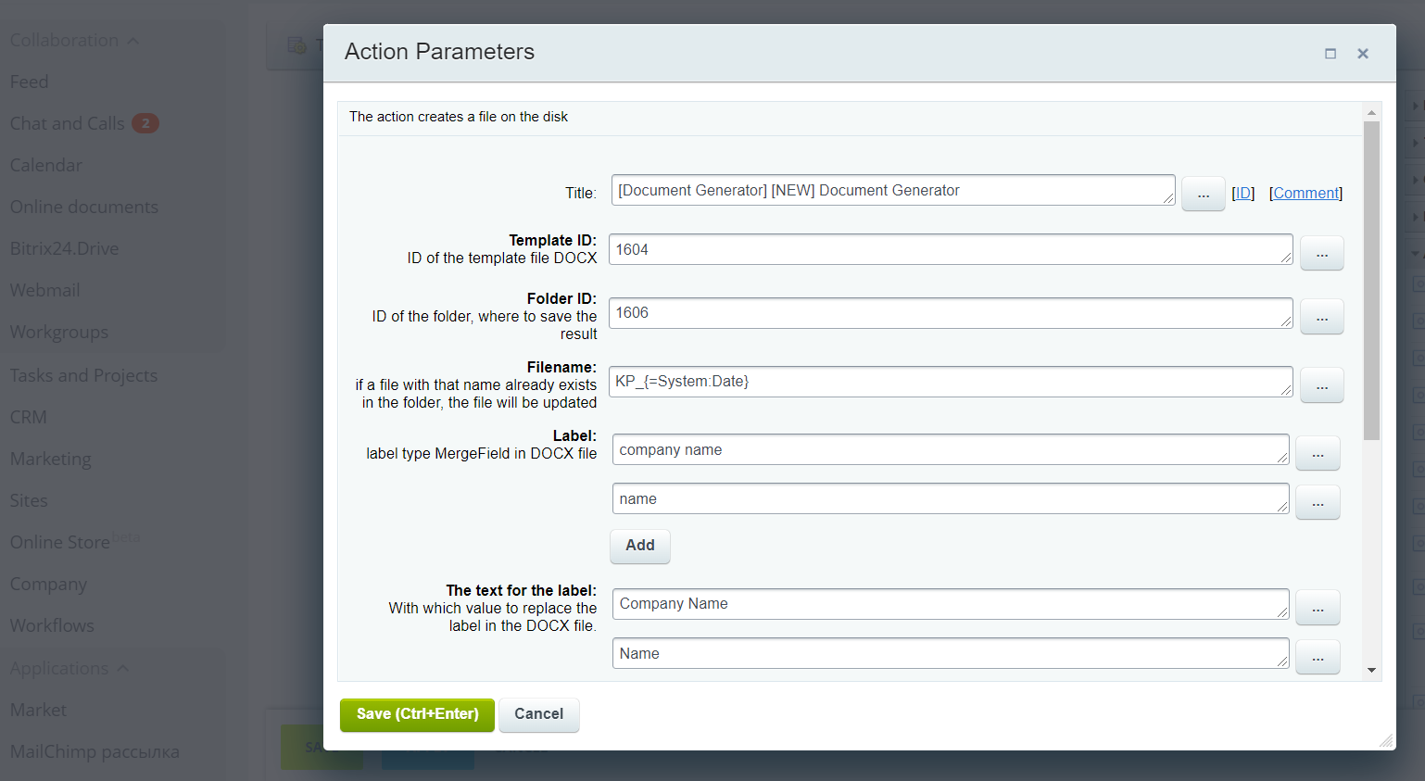Open the Comment link next to Title
This screenshot has height=781, width=1425.
tap(1305, 193)
